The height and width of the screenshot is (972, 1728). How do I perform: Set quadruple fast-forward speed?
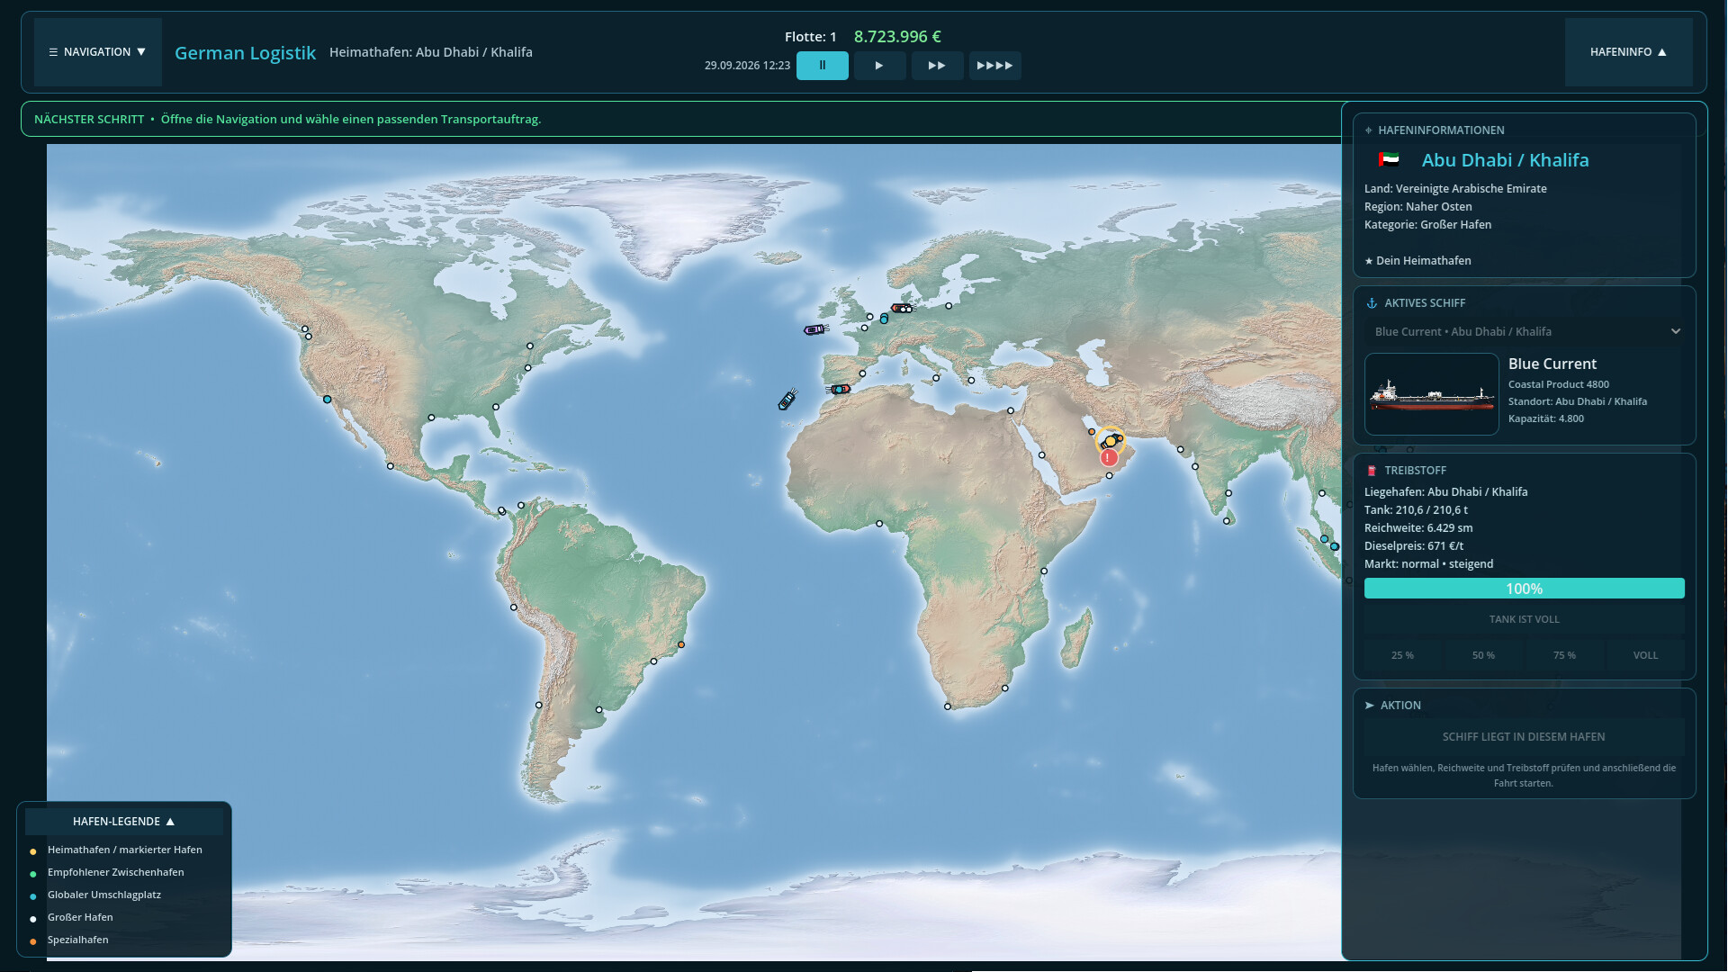point(994,66)
